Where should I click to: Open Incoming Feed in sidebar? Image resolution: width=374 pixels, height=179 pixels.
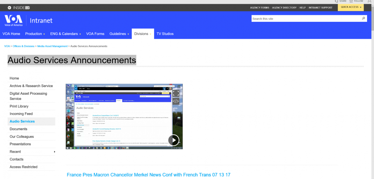click(x=31, y=114)
